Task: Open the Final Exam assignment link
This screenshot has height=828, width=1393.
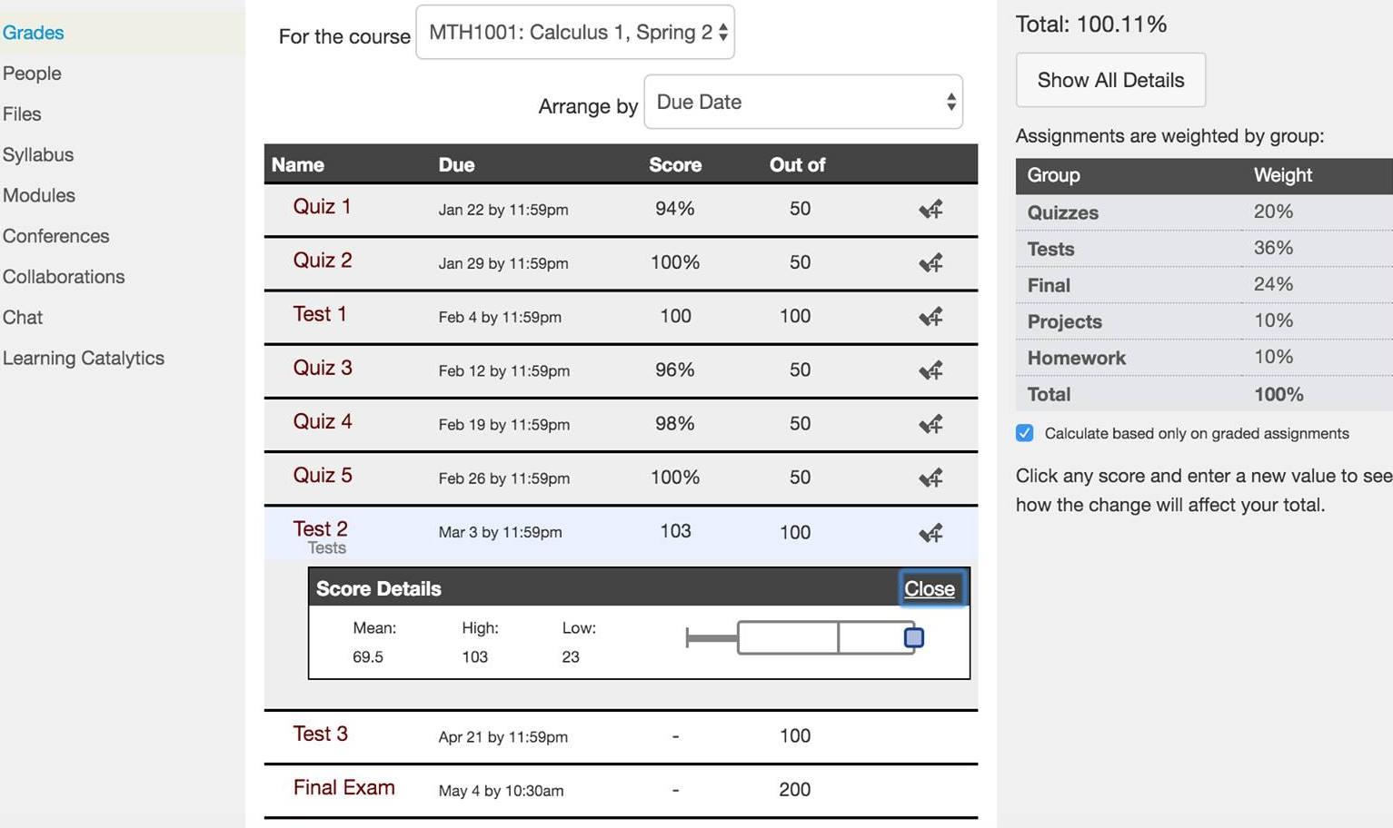Action: click(343, 788)
